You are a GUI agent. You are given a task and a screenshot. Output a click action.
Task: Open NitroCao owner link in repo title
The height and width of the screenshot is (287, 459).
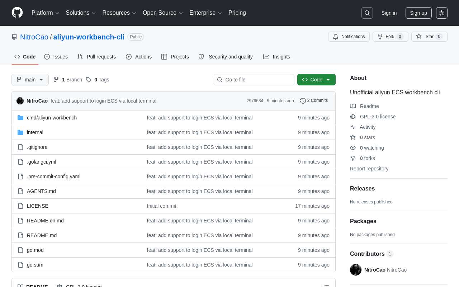click(34, 37)
